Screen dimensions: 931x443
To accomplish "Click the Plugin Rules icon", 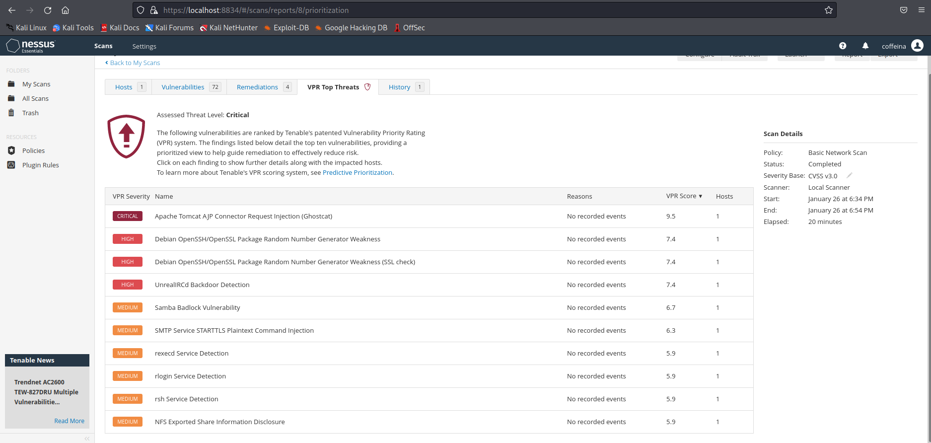I will click(x=11, y=165).
